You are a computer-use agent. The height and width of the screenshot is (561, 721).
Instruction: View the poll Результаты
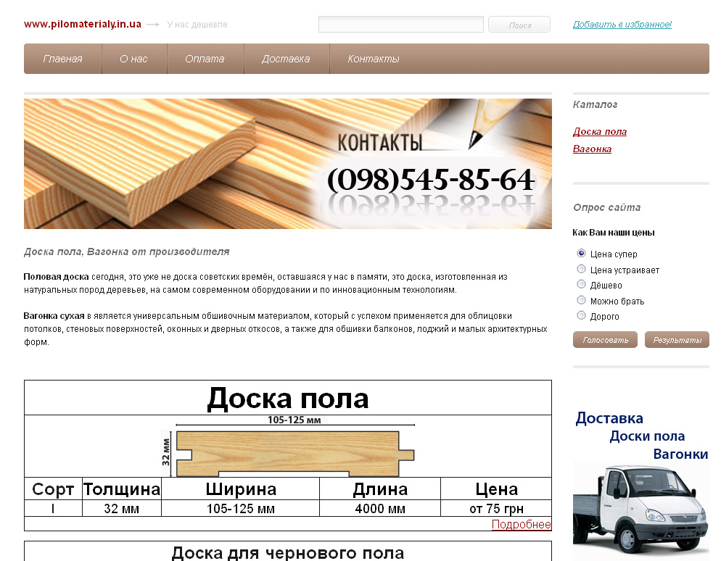point(676,339)
